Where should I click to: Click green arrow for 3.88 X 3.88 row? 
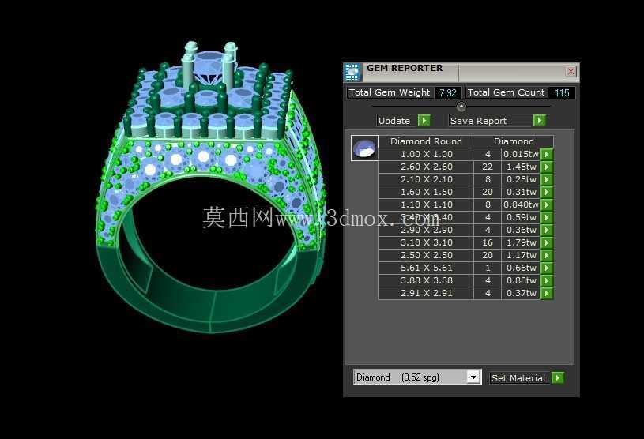547,280
